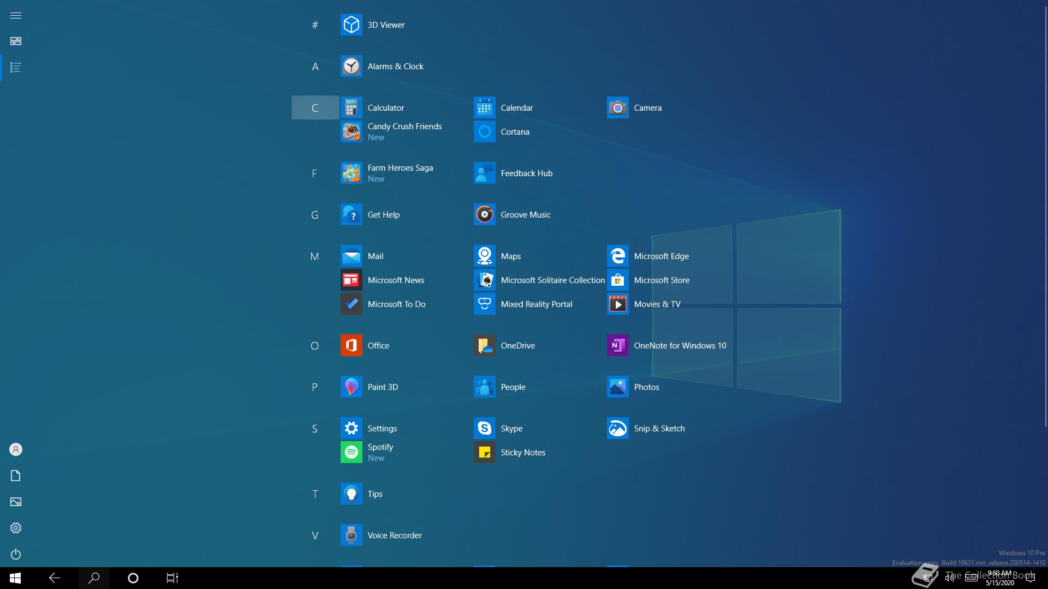This screenshot has height=589, width=1048.
Task: Launch Alarms & Clock icon
Action: tap(351, 66)
